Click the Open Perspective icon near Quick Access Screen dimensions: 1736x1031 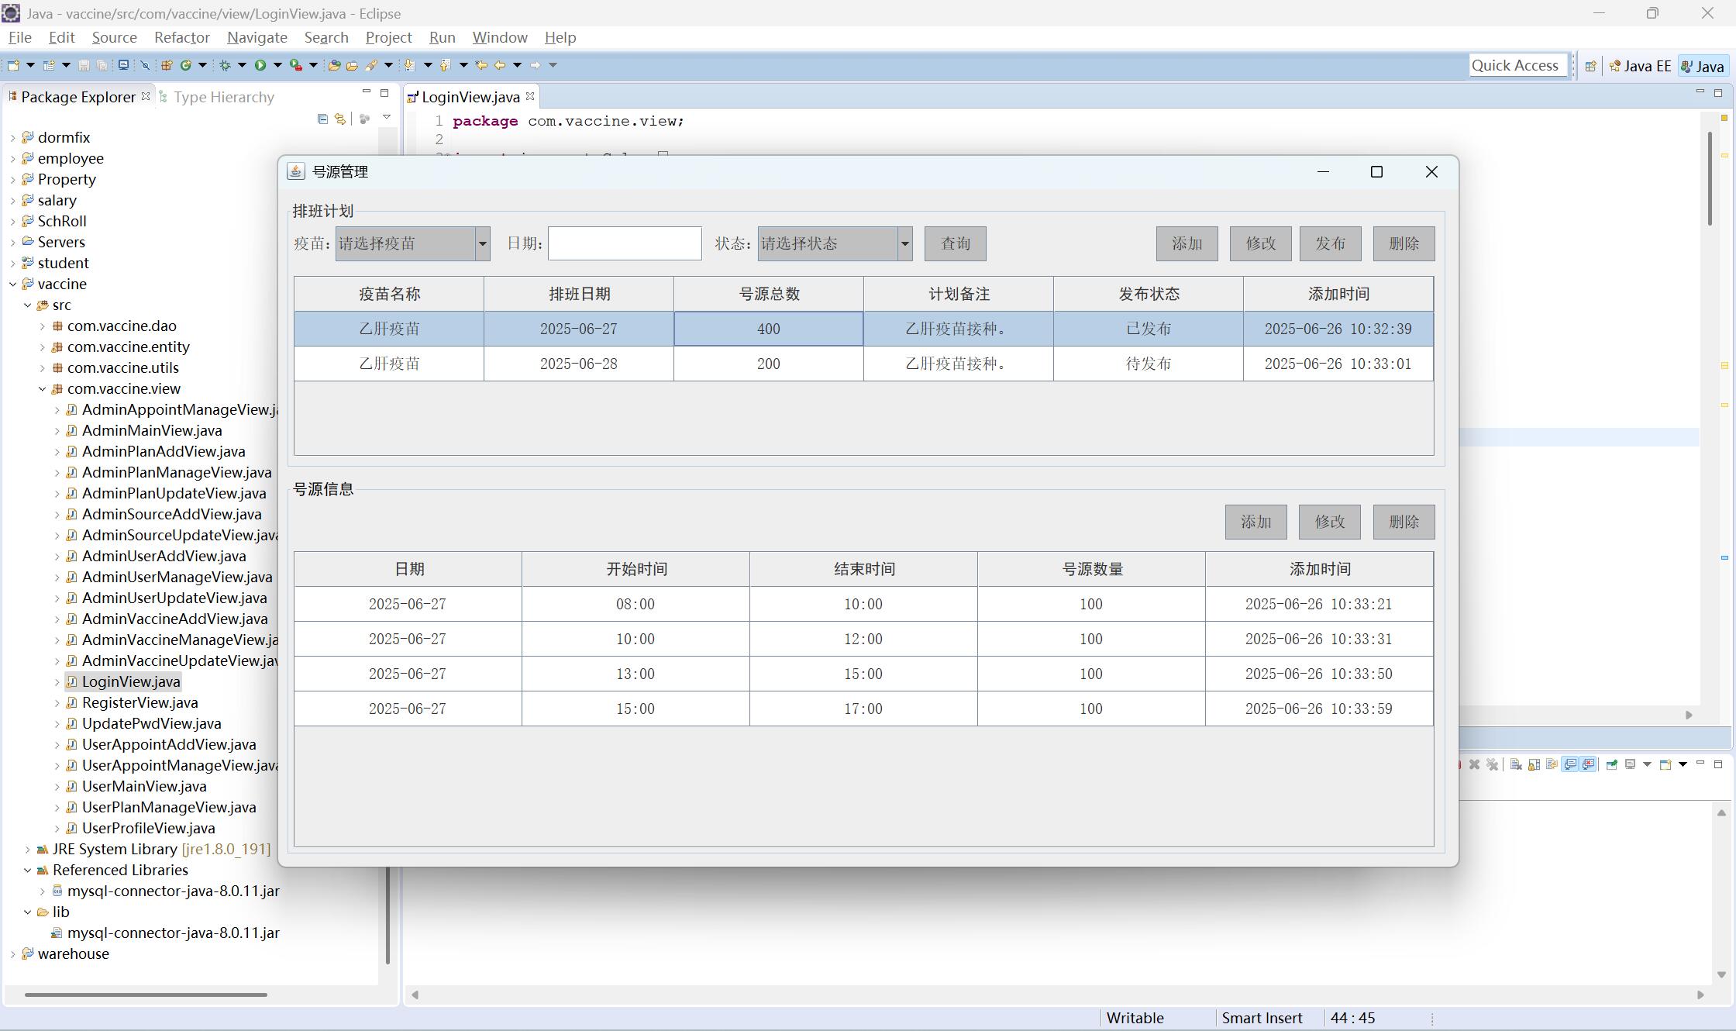(1590, 66)
